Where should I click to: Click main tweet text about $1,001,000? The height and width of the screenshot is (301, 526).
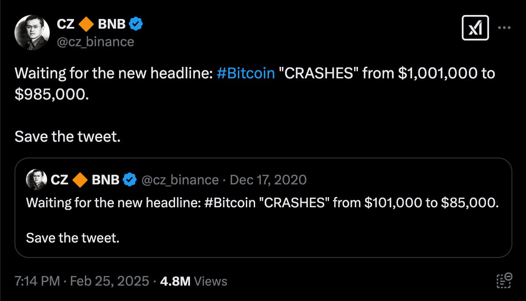(255, 84)
